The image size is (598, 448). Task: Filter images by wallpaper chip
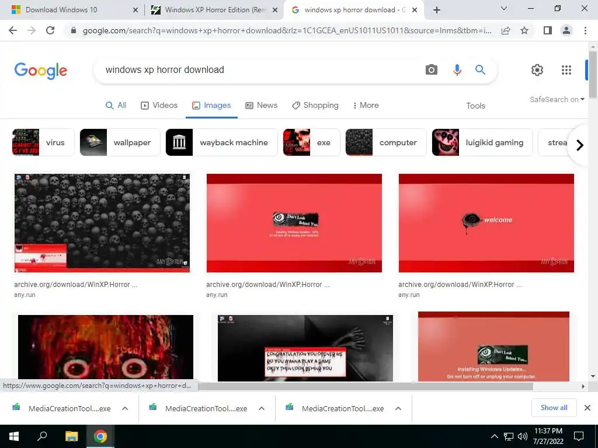(x=120, y=142)
